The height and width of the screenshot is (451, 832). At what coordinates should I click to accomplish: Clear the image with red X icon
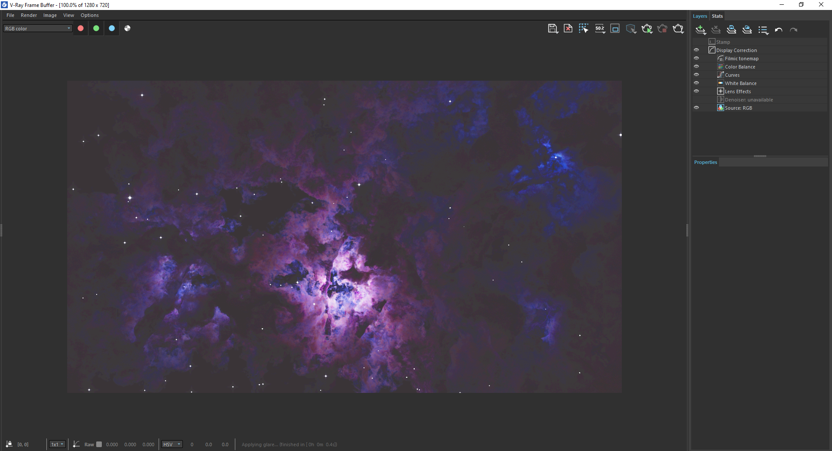tap(568, 29)
